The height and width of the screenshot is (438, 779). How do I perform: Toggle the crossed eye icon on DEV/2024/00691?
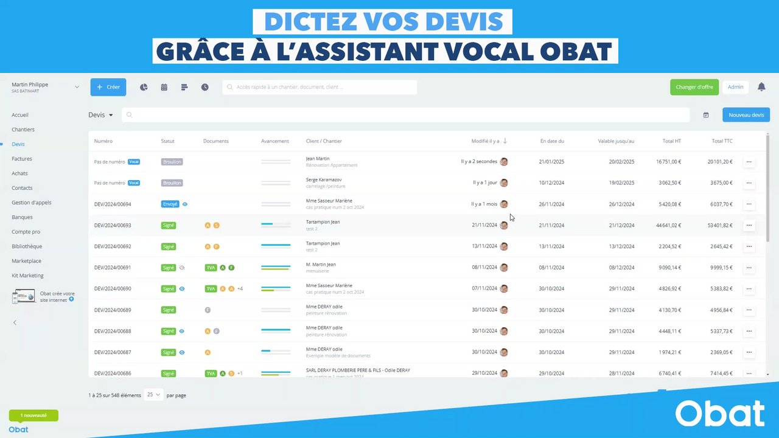point(182,268)
